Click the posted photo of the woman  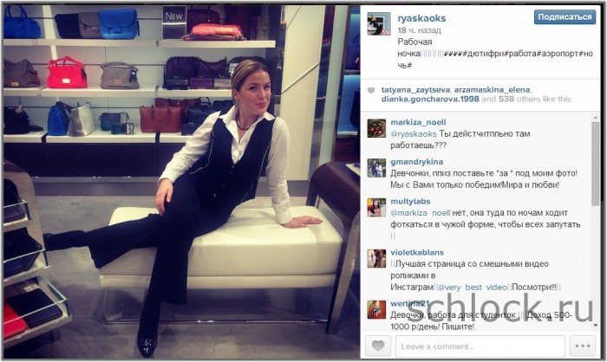[182, 182]
